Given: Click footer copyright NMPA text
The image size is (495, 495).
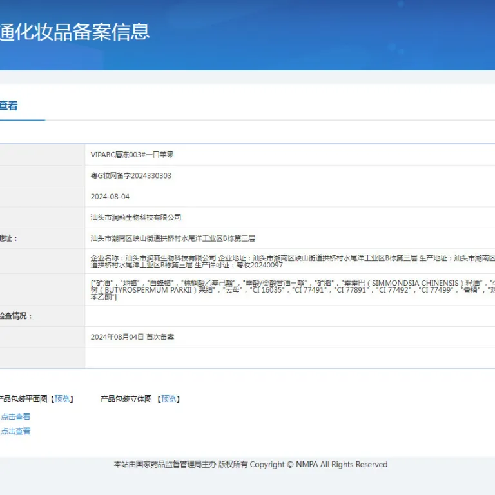Looking at the screenshot, I should pos(251,464).
